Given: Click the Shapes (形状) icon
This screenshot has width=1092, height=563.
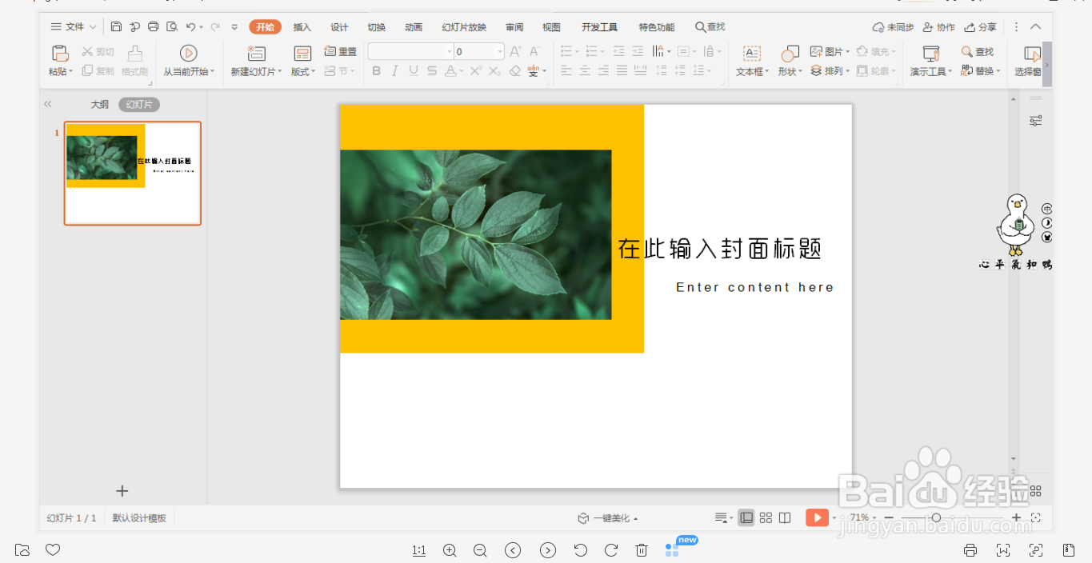Looking at the screenshot, I should (790, 54).
